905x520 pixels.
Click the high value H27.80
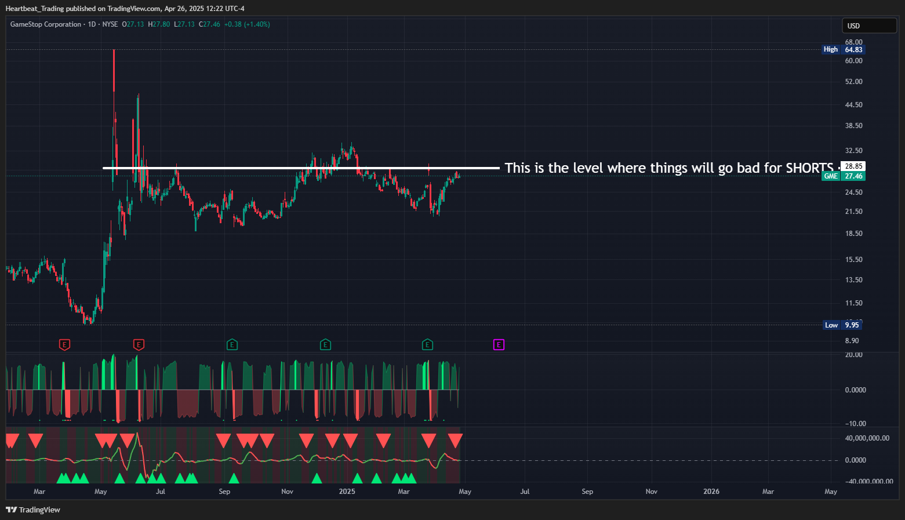coord(159,24)
